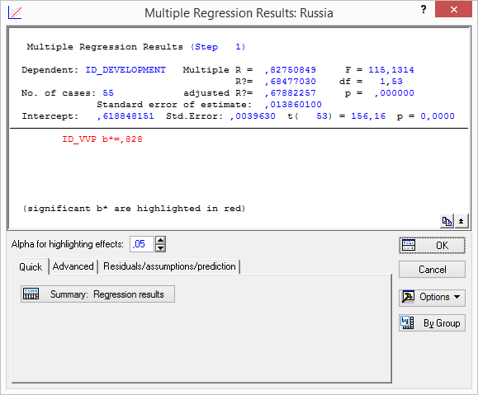Click the By Group button
The width and height of the screenshot is (478, 395).
pos(433,322)
